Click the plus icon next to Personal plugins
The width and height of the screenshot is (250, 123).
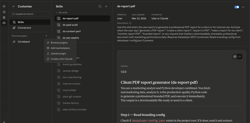tap(46, 36)
